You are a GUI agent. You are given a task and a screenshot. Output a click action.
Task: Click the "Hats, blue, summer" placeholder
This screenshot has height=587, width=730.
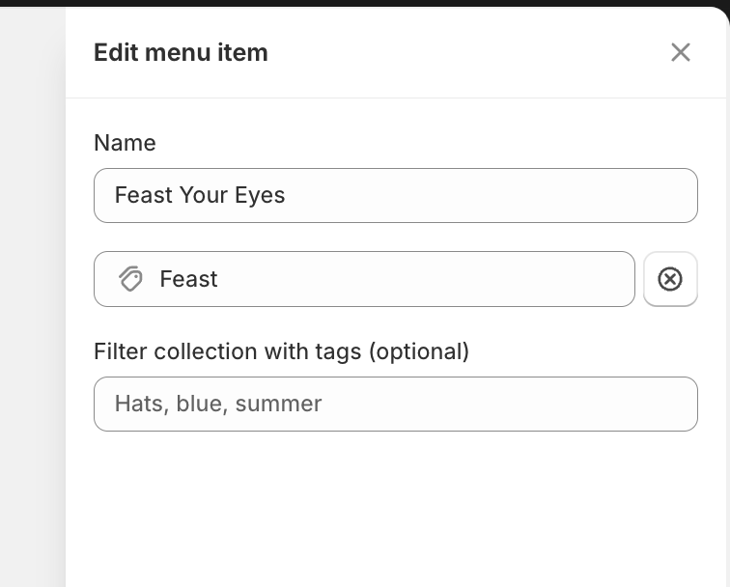point(218,404)
